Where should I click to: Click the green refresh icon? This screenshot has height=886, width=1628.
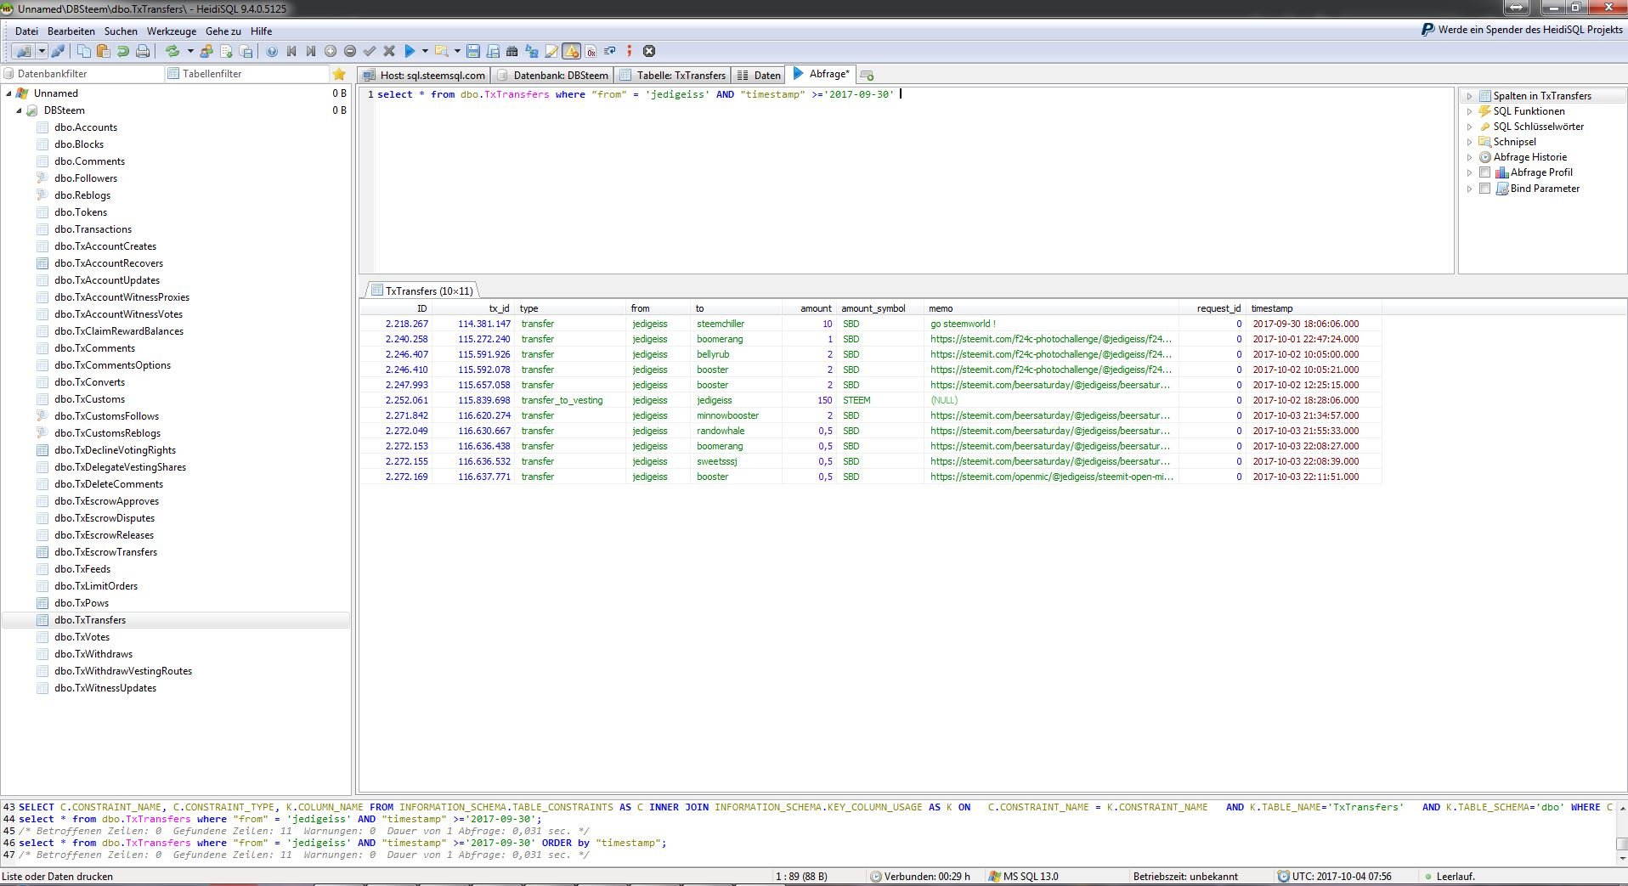coord(172,51)
